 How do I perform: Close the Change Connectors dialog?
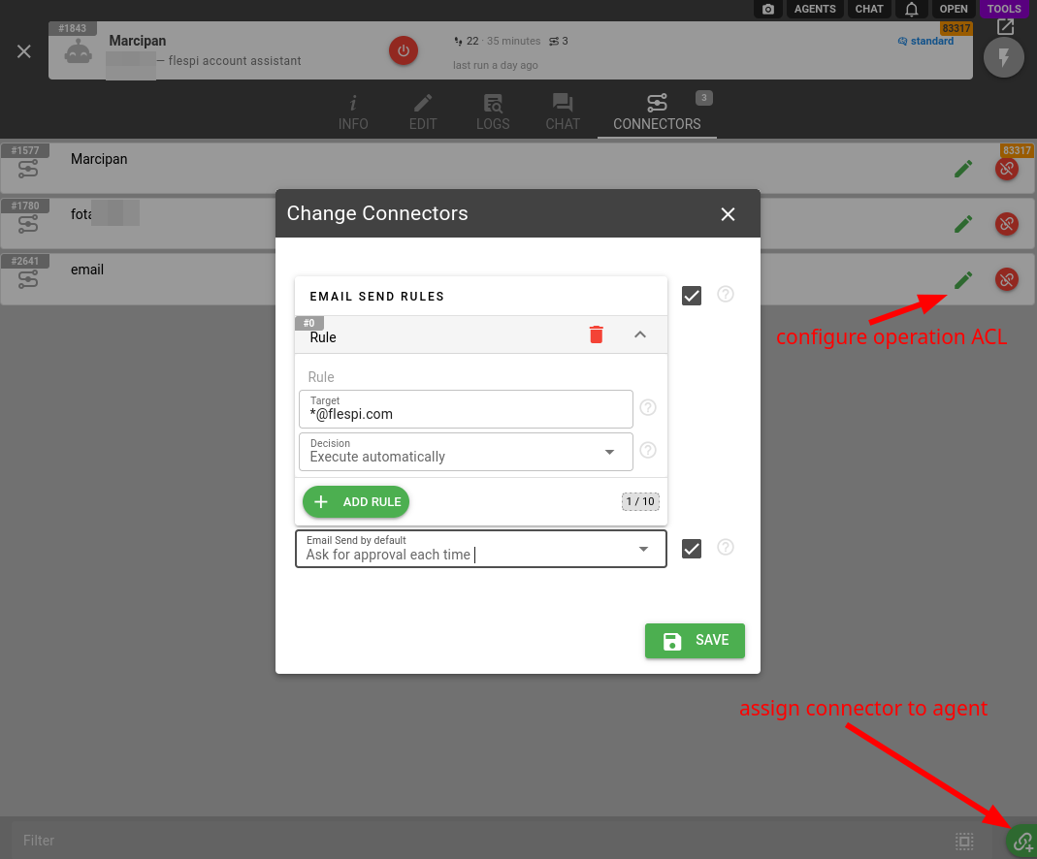pos(728,214)
